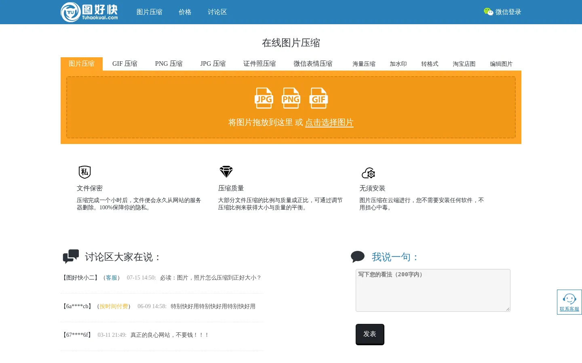Click the cloud gear icon above 无须安装
582x363 pixels.
369,173
